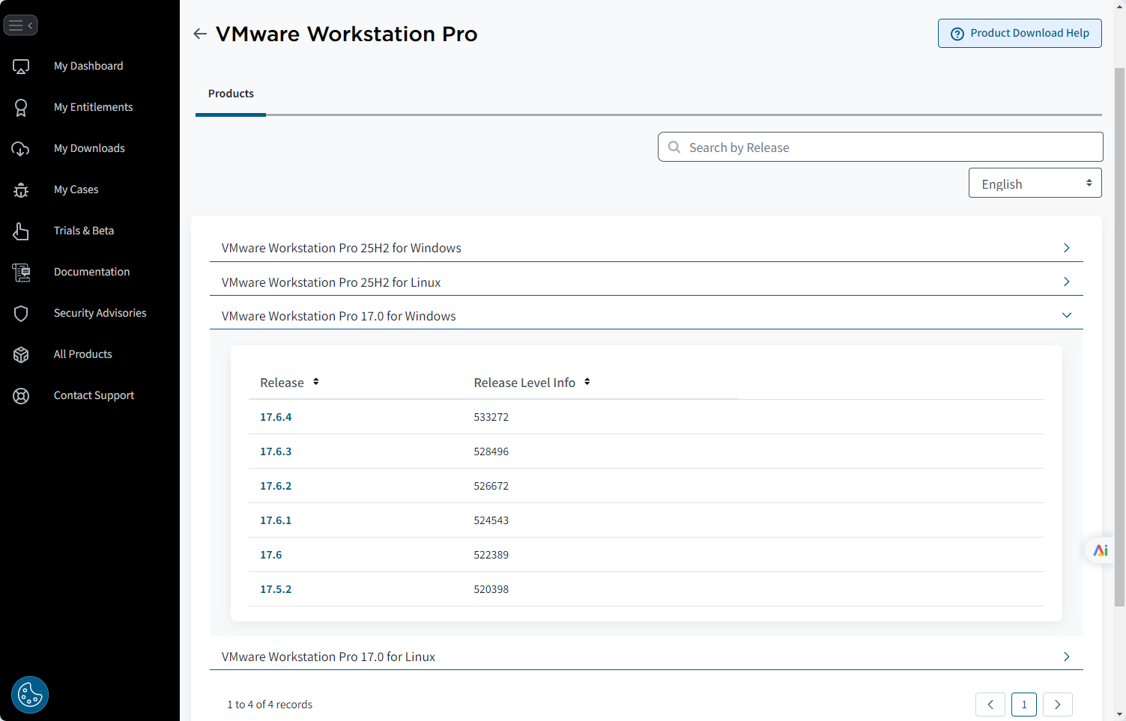Image resolution: width=1126 pixels, height=721 pixels.
Task: Open My Downloads menu item
Action: 89,148
